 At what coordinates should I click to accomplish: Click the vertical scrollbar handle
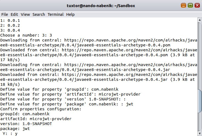pos(200,112)
